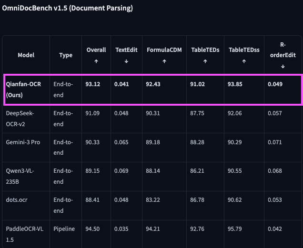Click Gemini-3 Pro R-orderEdit value 0.071
303x248 pixels.
[275, 142]
